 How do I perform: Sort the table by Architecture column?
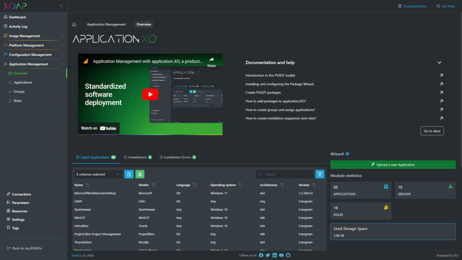pos(282,185)
